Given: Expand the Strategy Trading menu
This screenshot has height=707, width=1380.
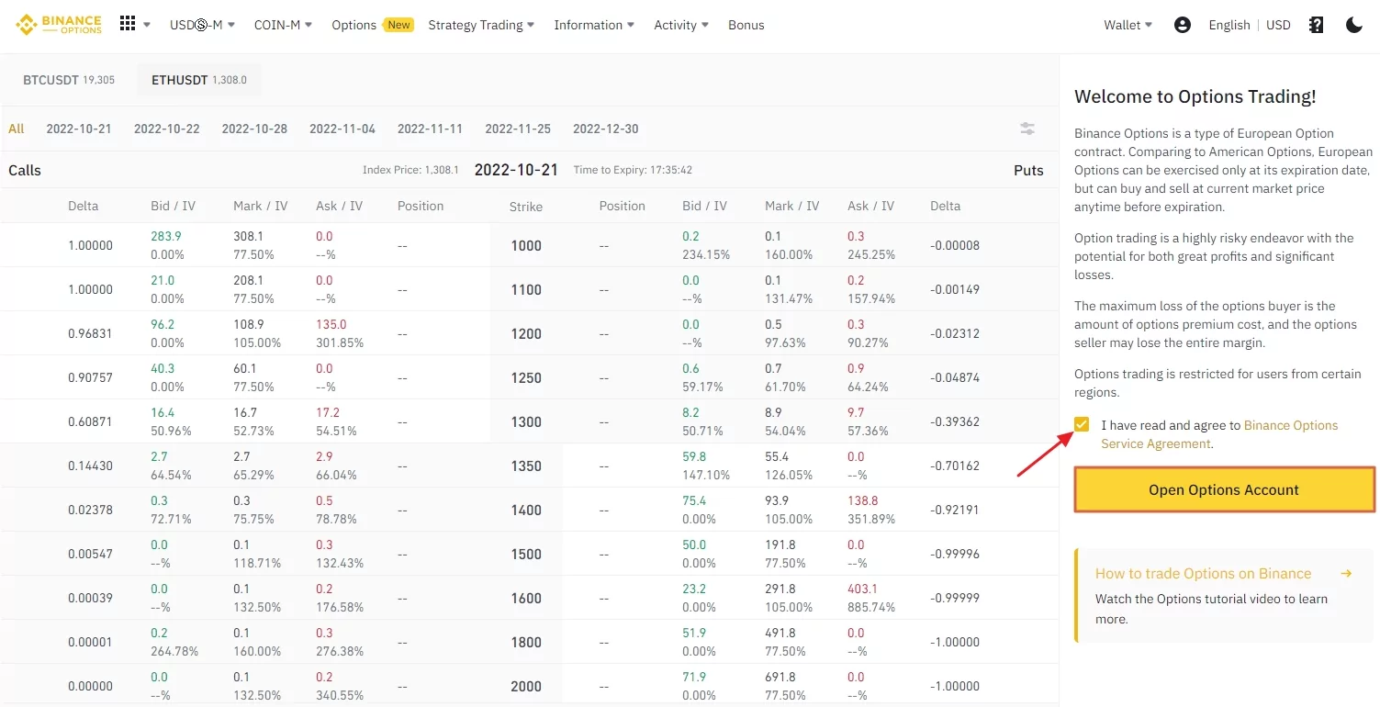Looking at the screenshot, I should pyautogui.click(x=481, y=25).
